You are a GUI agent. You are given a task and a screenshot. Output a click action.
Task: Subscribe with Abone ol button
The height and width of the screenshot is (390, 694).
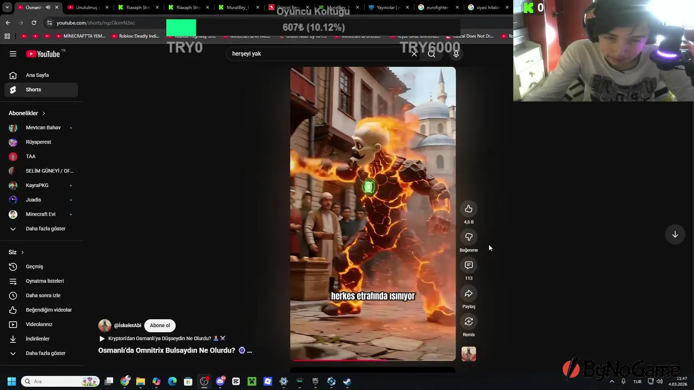click(160, 326)
